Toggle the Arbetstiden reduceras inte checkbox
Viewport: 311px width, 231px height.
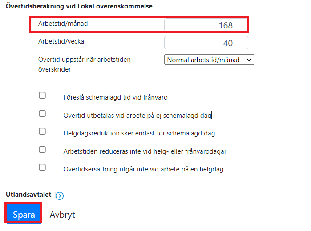point(42,149)
